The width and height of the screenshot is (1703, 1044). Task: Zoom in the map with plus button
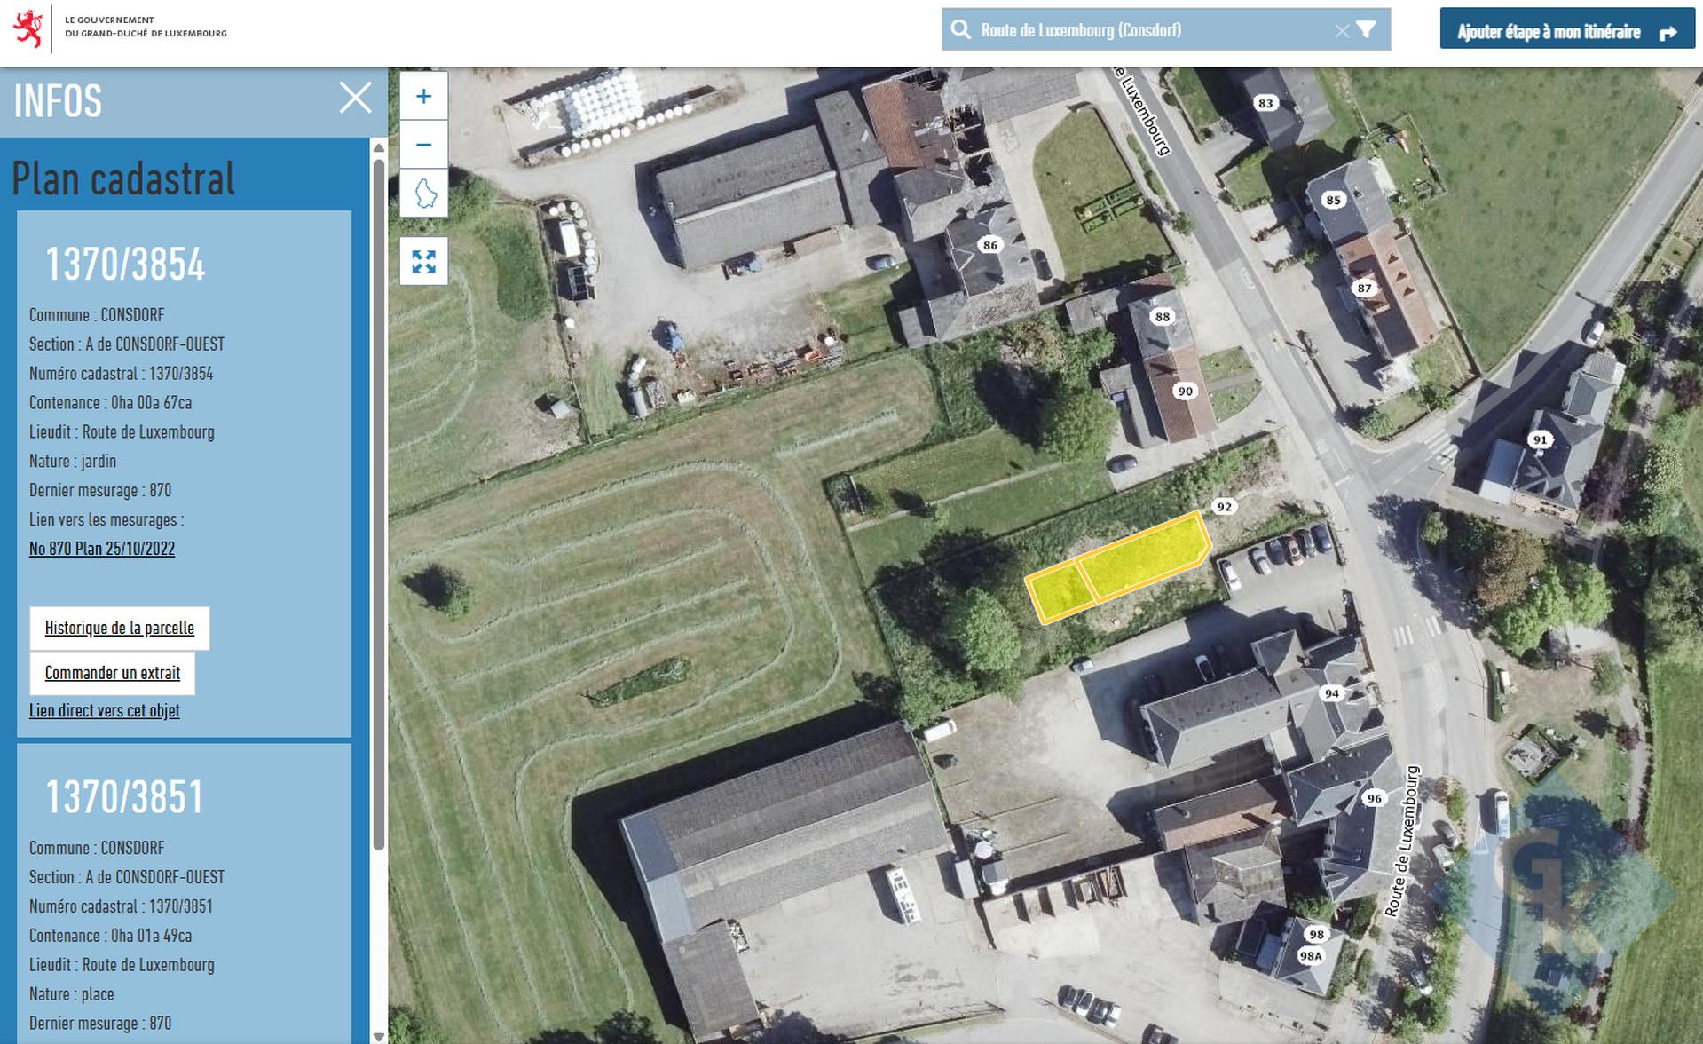click(423, 96)
